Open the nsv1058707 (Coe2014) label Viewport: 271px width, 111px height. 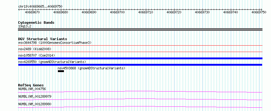37,55
